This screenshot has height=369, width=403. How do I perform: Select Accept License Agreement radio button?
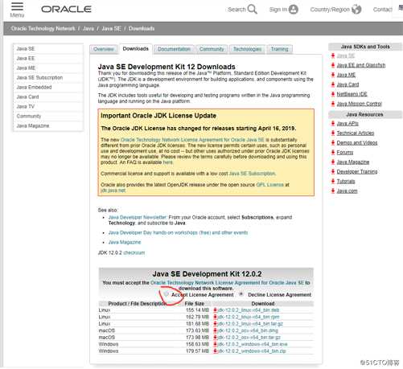coord(167,294)
